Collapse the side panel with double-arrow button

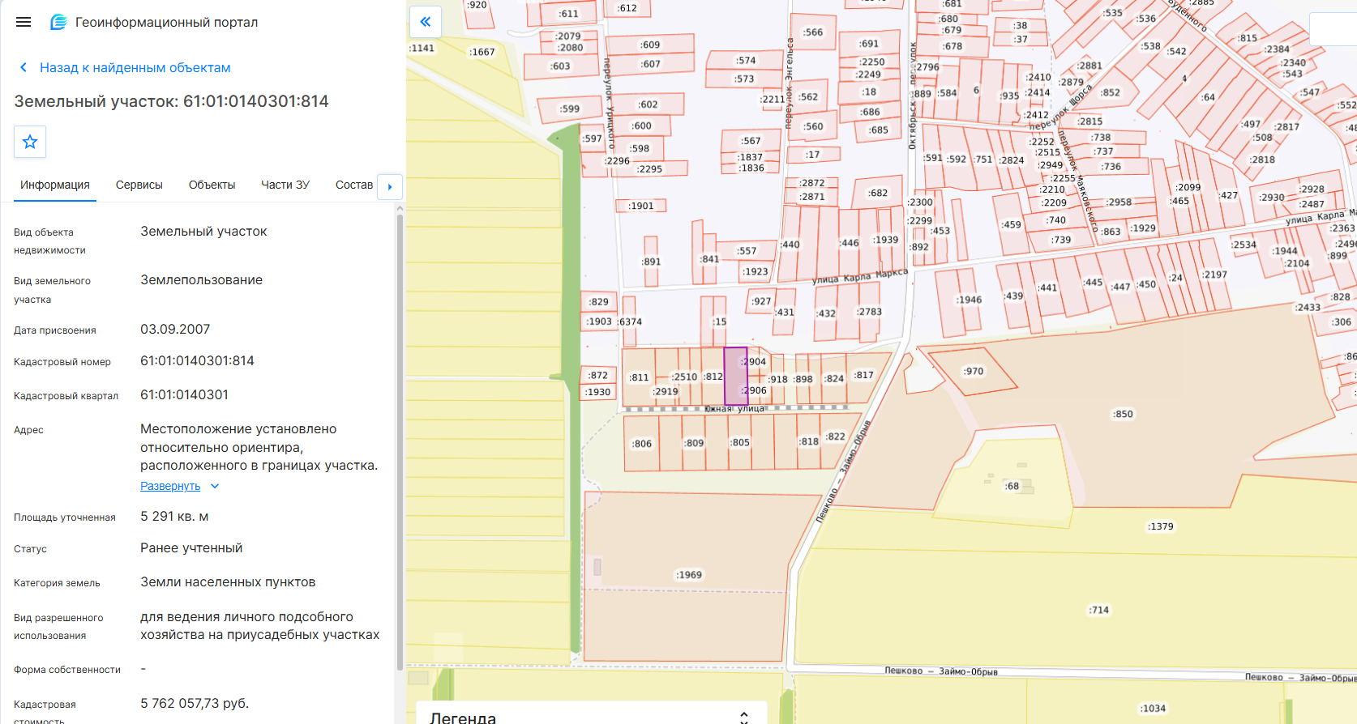pos(426,22)
